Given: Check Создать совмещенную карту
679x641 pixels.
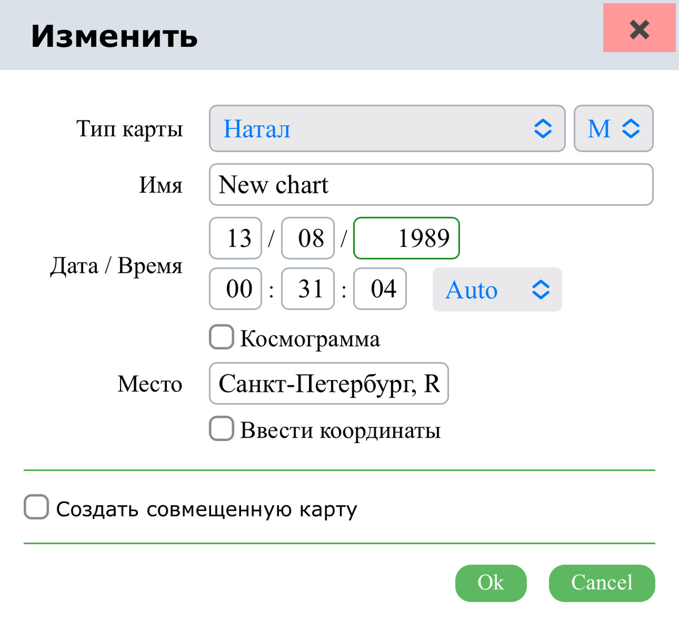Looking at the screenshot, I should click(x=35, y=507).
